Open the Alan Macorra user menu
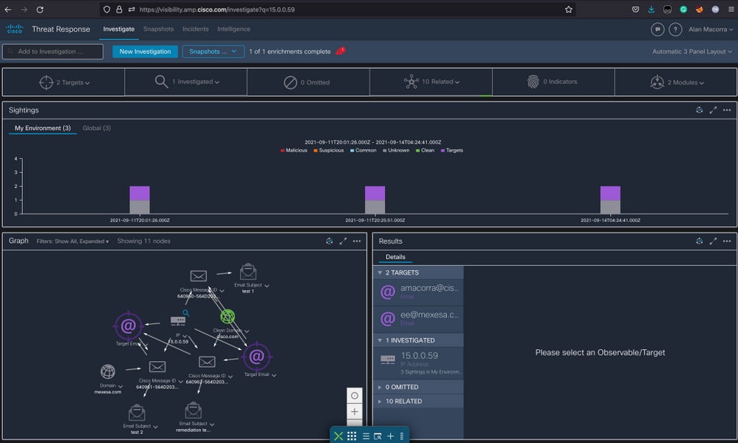The width and height of the screenshot is (738, 443). pyautogui.click(x=711, y=29)
